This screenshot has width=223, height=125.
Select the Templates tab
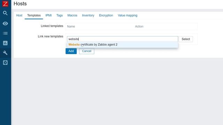pos(34,15)
